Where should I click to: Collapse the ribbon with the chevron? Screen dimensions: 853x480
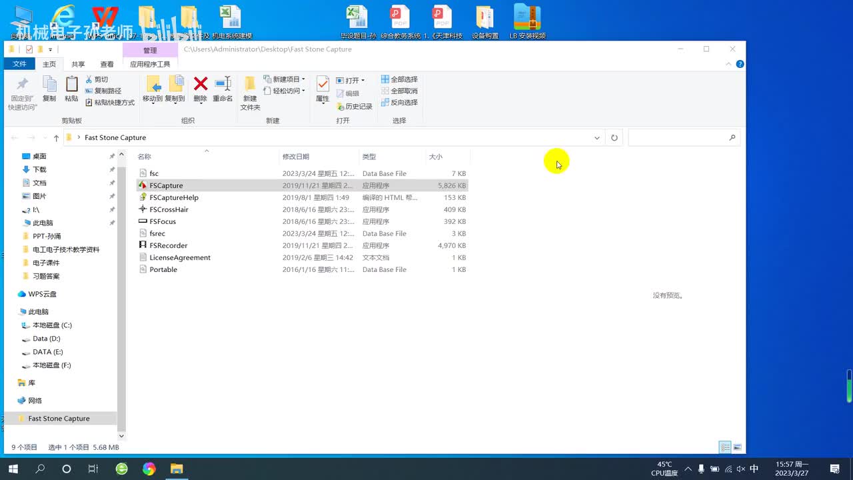(x=728, y=64)
